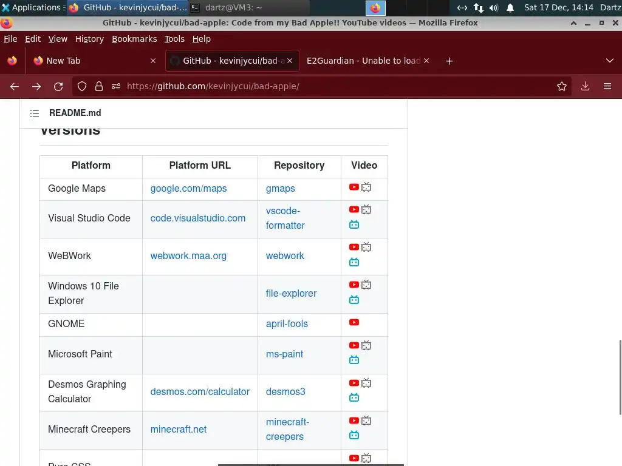Viewport: 622px width, 466px height.
Task: Bookmark this page with the star icon
Action: (x=562, y=86)
